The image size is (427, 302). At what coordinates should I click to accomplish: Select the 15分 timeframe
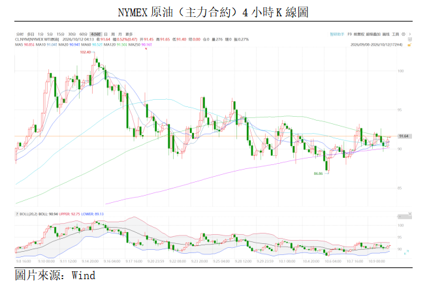point(60,35)
